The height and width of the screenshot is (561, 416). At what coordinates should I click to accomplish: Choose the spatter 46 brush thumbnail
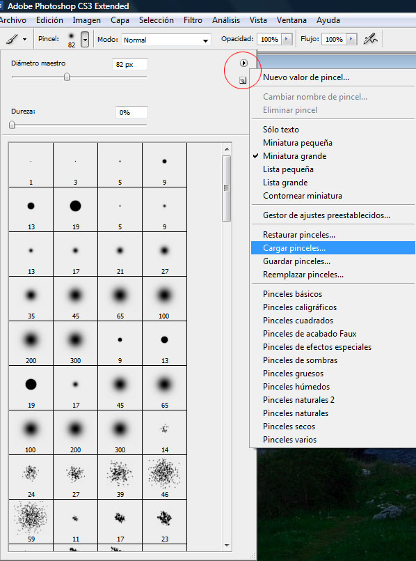coord(165,477)
